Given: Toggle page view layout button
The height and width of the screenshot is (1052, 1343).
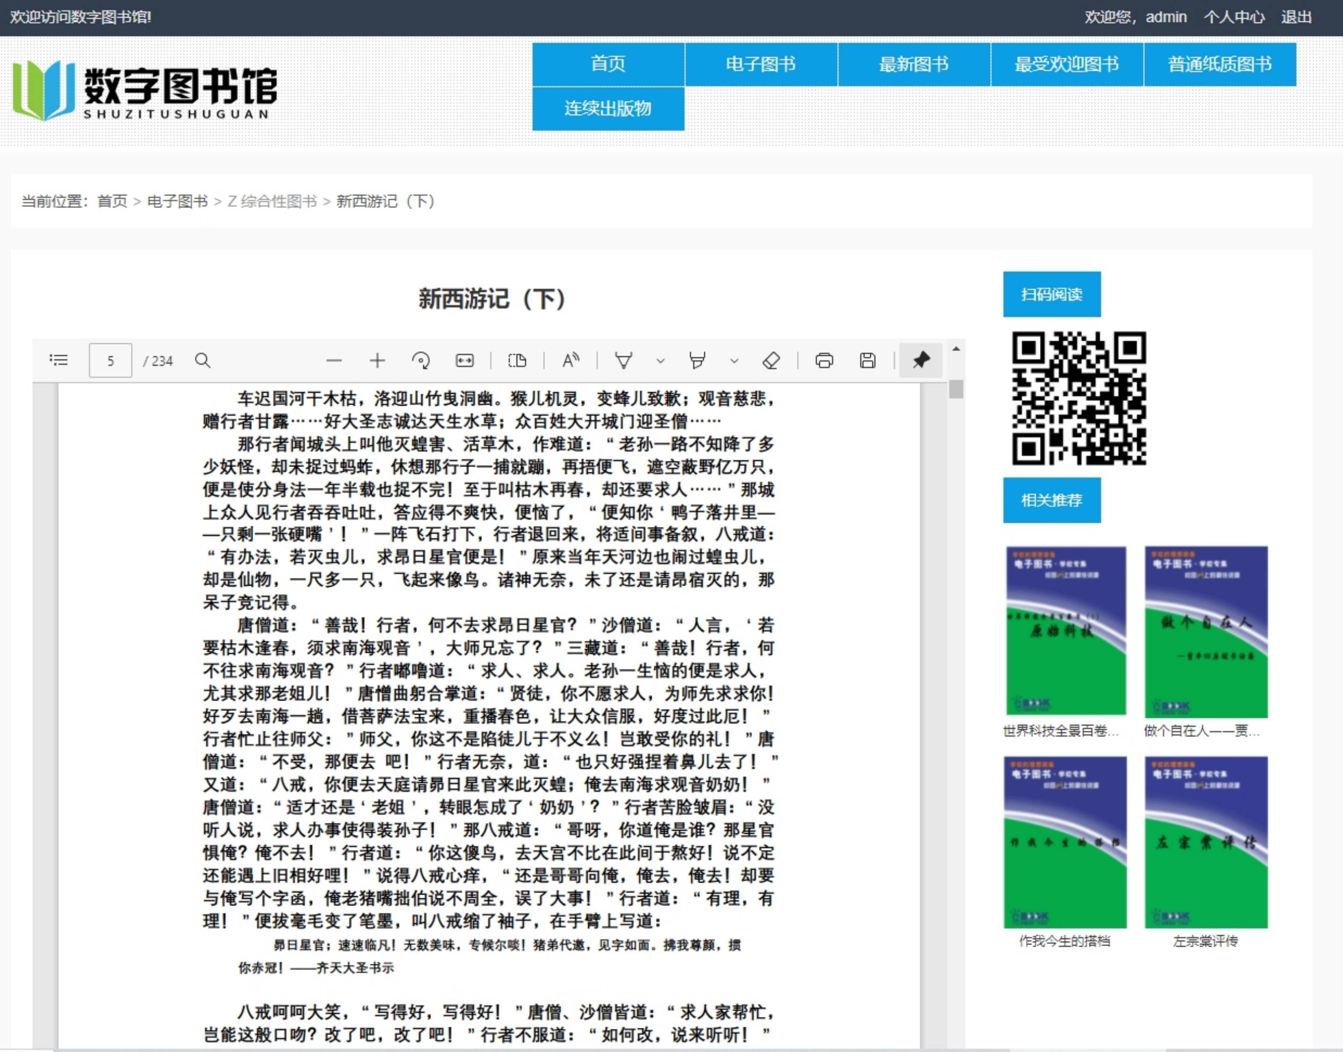Looking at the screenshot, I should point(517,361).
